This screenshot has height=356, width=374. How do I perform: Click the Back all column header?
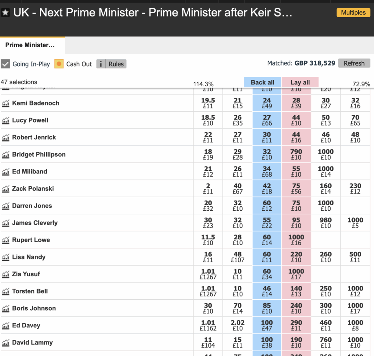262,82
